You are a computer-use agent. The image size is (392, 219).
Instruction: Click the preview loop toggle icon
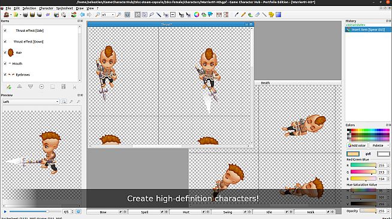pos(79,211)
